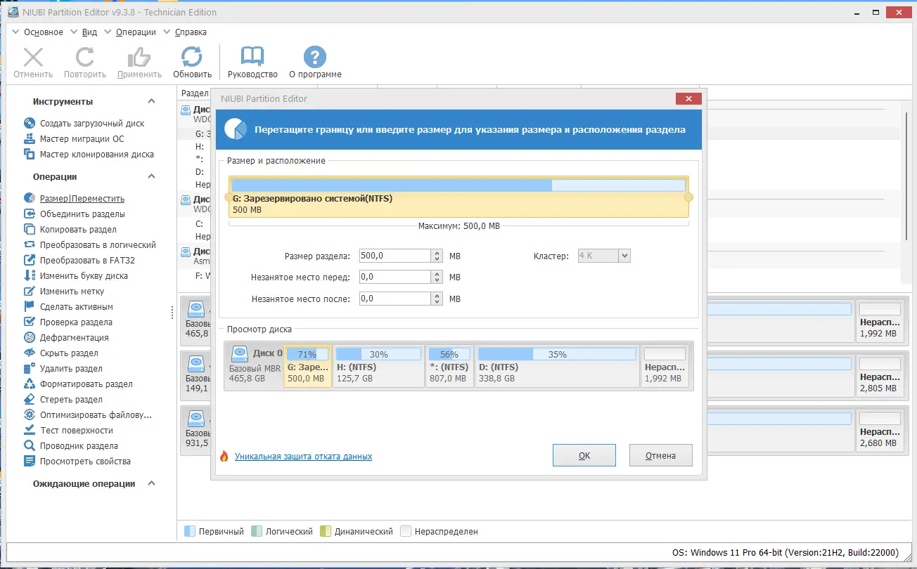The image size is (917, 569).
Task: Click the OS version text in status bar
Action: point(787,552)
